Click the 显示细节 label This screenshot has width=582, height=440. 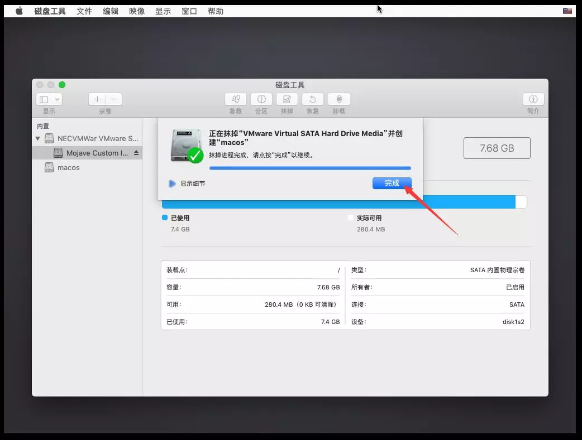pos(193,183)
